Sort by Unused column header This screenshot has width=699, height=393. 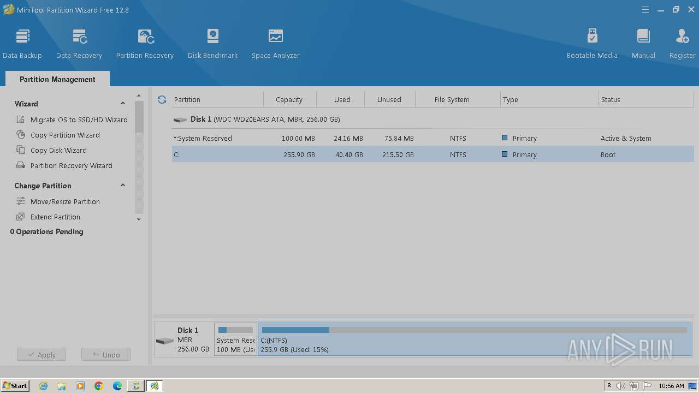click(389, 99)
